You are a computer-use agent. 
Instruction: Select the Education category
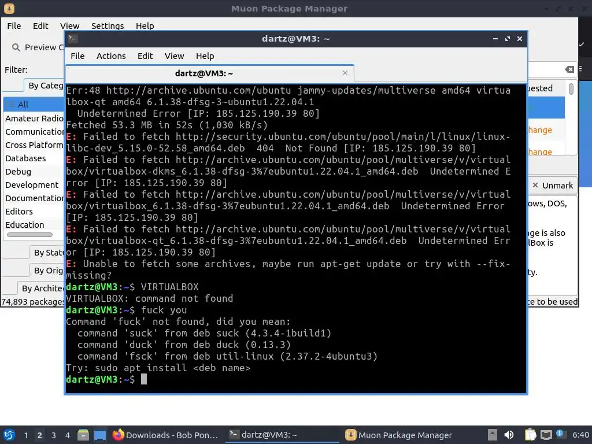click(x=34, y=225)
